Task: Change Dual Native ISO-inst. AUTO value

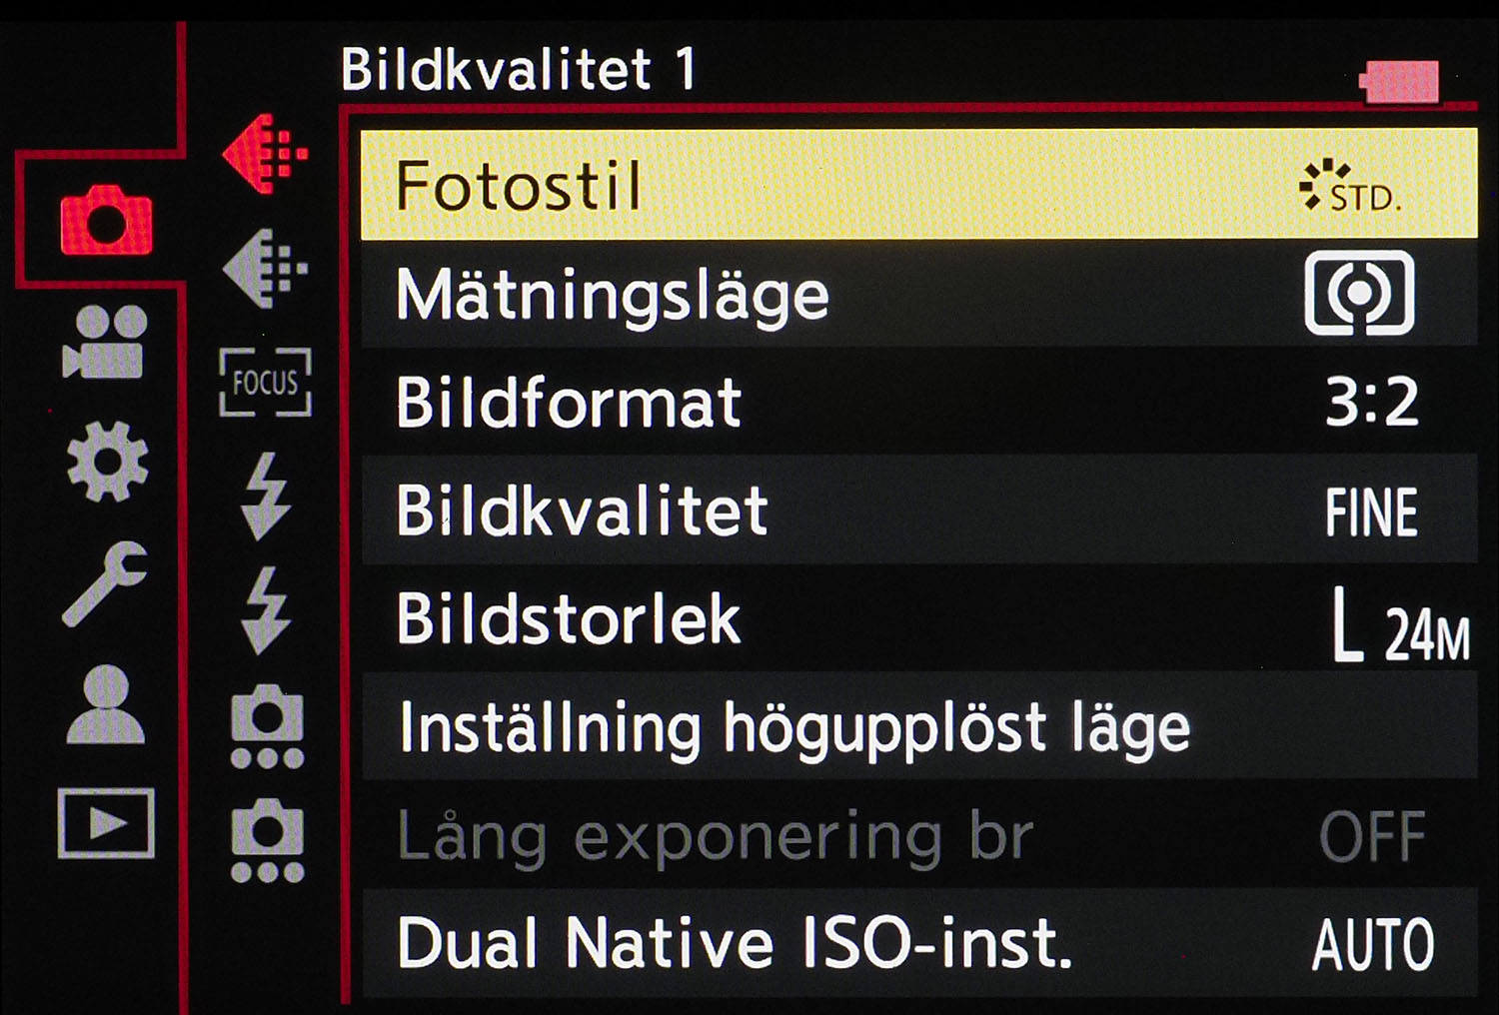Action: tap(1373, 944)
